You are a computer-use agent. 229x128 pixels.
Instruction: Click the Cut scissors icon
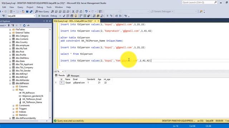(x=73, y=11)
